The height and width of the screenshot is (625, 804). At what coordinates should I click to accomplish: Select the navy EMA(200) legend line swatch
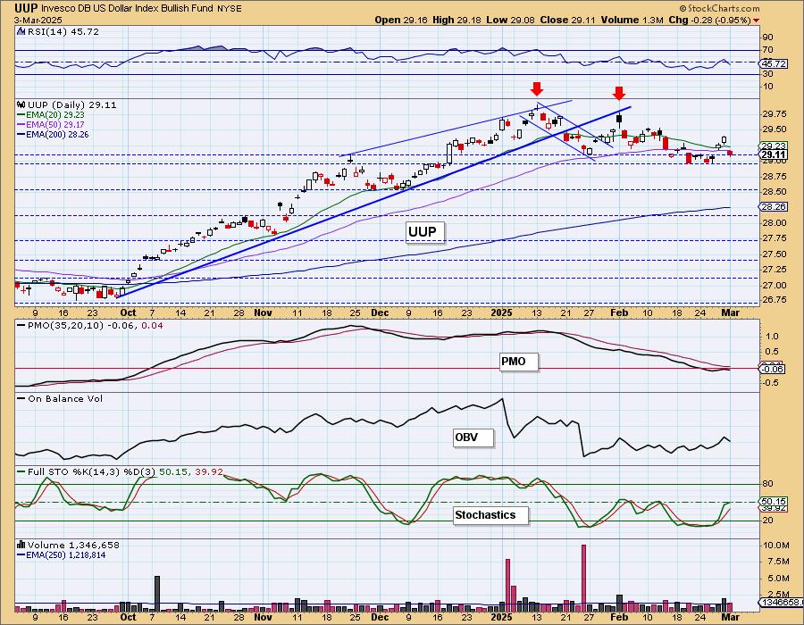coord(21,134)
